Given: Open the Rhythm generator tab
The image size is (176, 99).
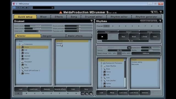Looking at the screenshot, I should click(147, 17).
